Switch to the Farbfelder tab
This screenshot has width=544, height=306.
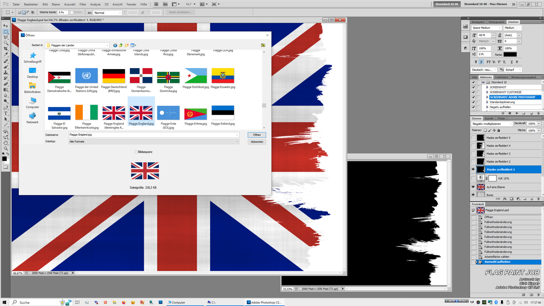pos(501,77)
